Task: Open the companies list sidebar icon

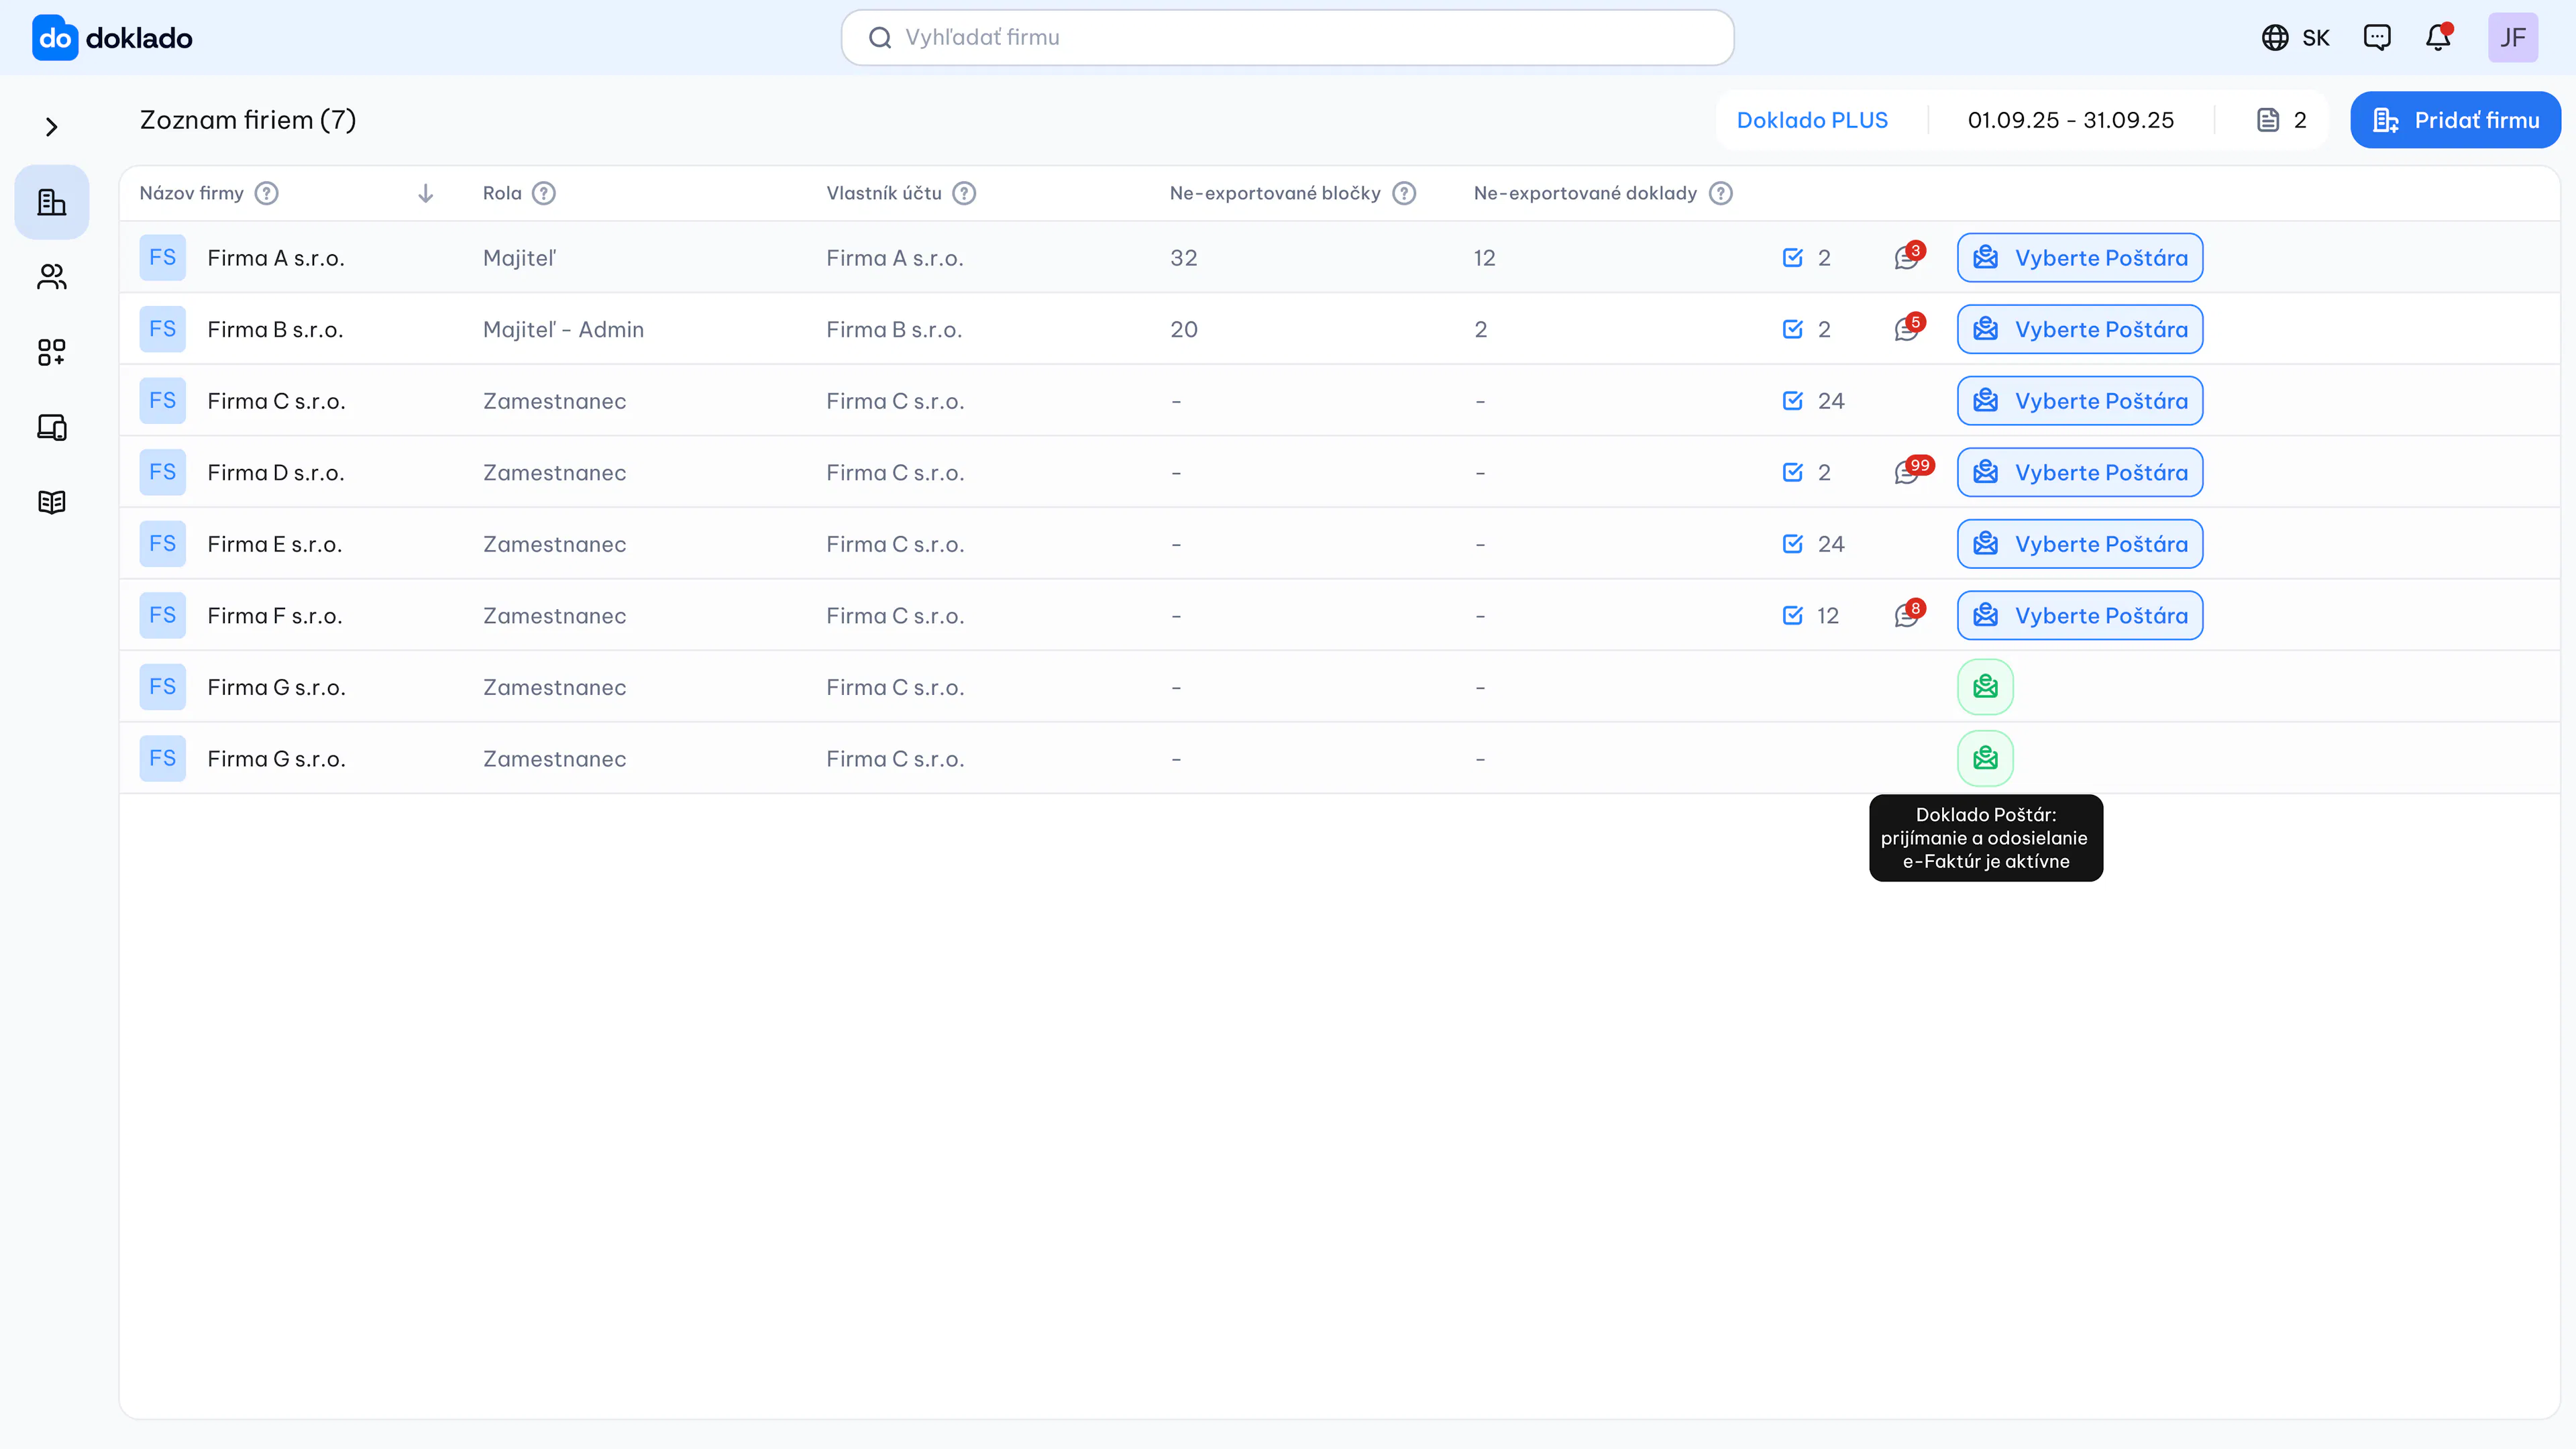Action: click(x=52, y=202)
